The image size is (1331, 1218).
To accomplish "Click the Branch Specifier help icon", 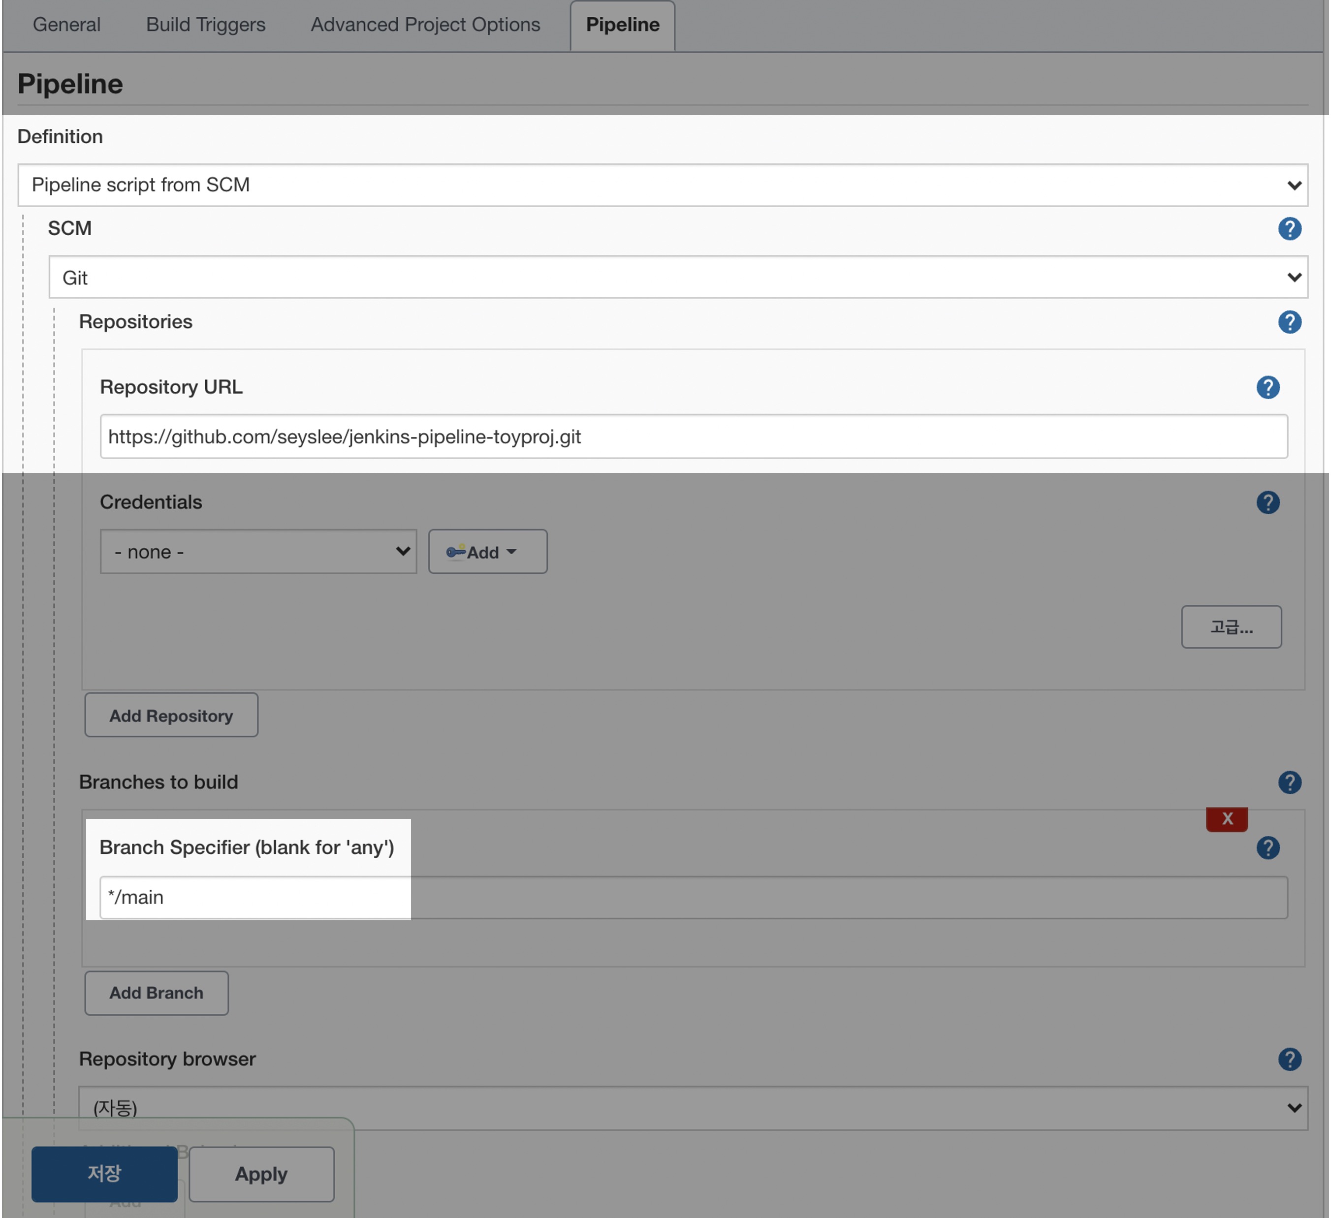I will click(1267, 847).
